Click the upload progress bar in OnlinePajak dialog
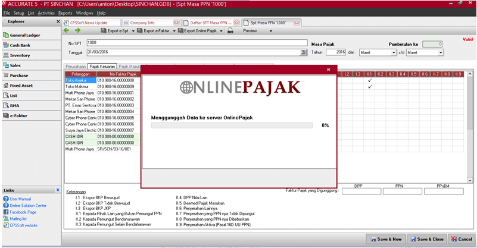 point(232,125)
